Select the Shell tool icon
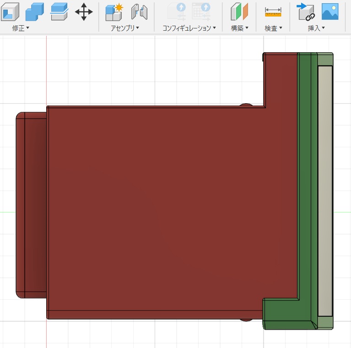351x348 pixels. [x=10, y=11]
